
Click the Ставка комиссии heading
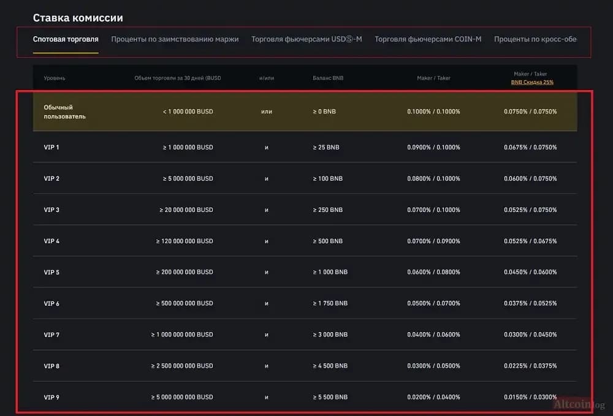(x=78, y=18)
